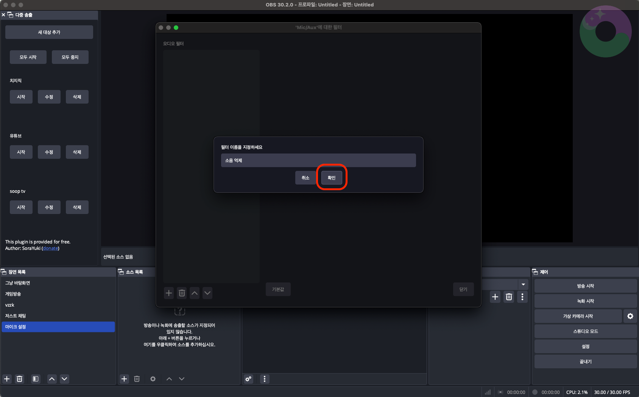Toggle 스튜디오 모드 studio mode
This screenshot has width=639, height=397.
point(586,331)
